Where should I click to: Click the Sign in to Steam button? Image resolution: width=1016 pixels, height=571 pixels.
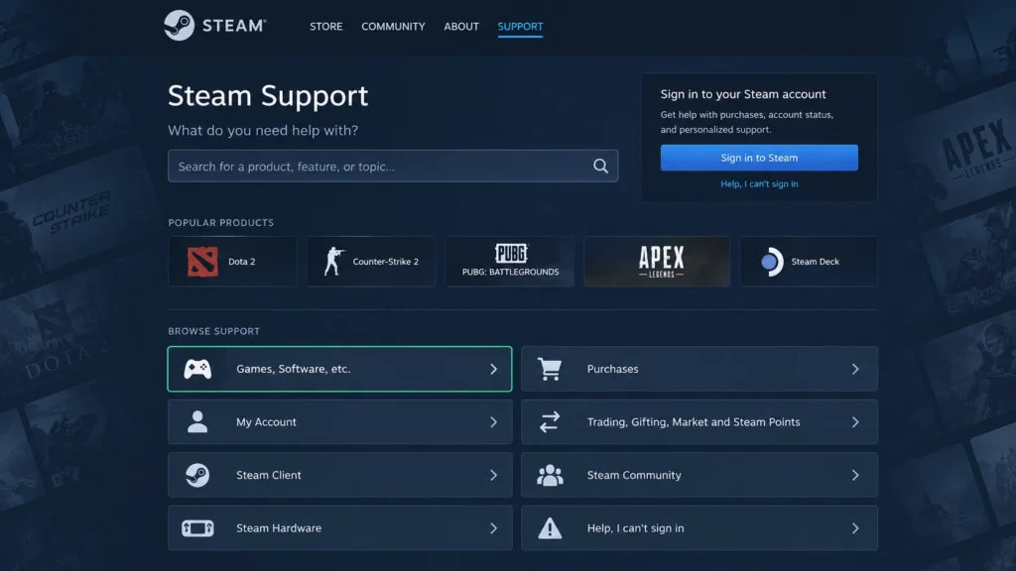(759, 158)
